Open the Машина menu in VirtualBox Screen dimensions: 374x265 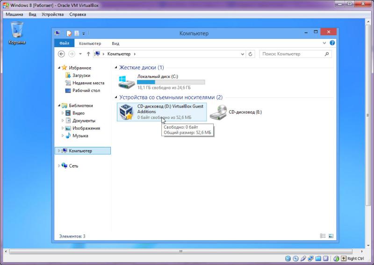[x=14, y=14]
